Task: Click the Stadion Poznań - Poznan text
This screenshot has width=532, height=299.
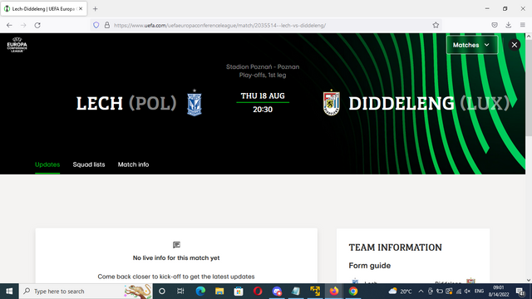Action: pos(263,66)
